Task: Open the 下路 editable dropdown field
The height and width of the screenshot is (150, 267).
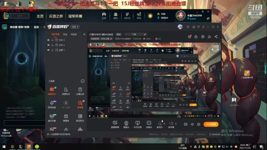Action: coord(136,34)
